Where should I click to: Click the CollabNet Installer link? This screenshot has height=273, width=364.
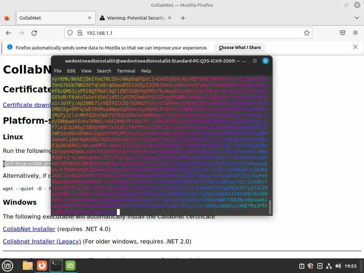click(x=29, y=229)
